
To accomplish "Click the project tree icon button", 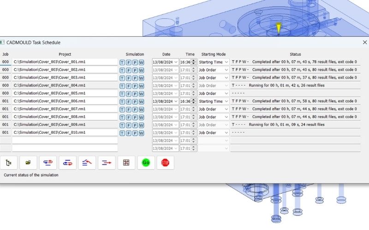I will [8, 163].
